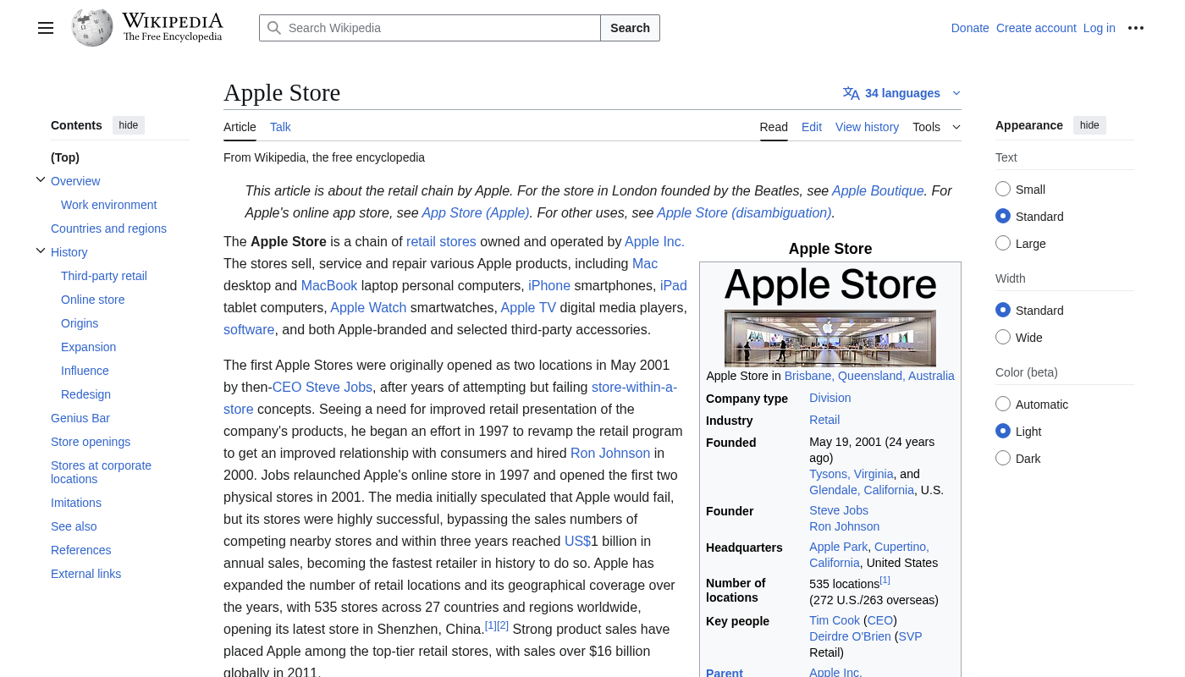The height and width of the screenshot is (677, 1185).
Task: Hide the Appearance panel
Action: point(1089,125)
